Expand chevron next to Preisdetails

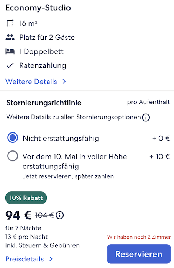click(51, 259)
